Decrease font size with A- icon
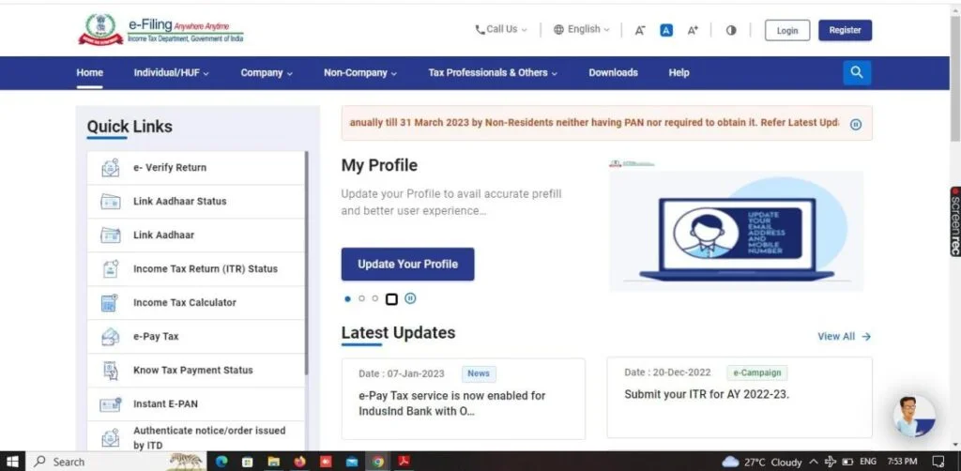The image size is (961, 471). [x=640, y=30]
